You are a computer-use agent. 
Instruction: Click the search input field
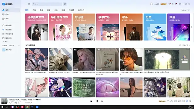(47, 4)
